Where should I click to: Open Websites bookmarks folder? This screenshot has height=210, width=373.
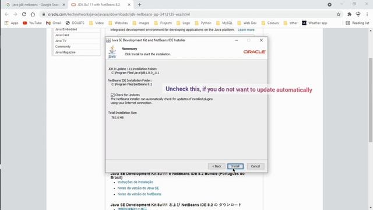pyautogui.click(x=118, y=23)
